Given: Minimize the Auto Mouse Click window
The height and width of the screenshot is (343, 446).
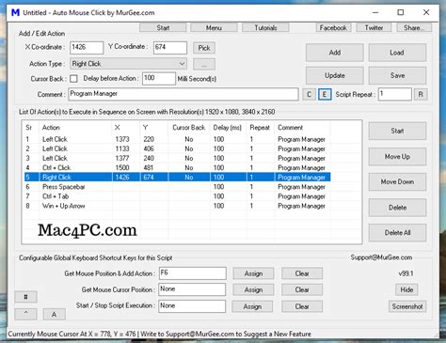Looking at the screenshot, I should pos(375,12).
